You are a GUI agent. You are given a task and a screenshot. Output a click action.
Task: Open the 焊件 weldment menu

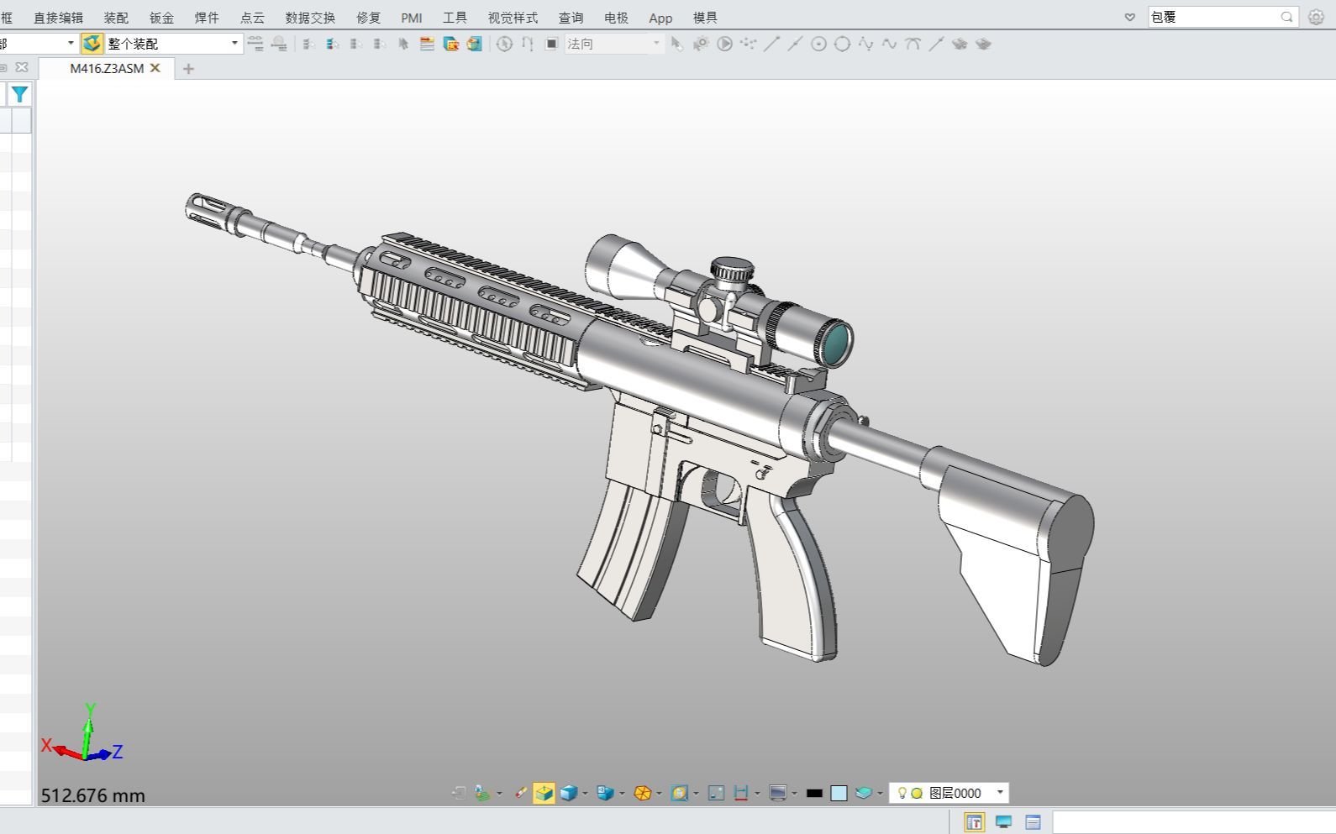207,18
